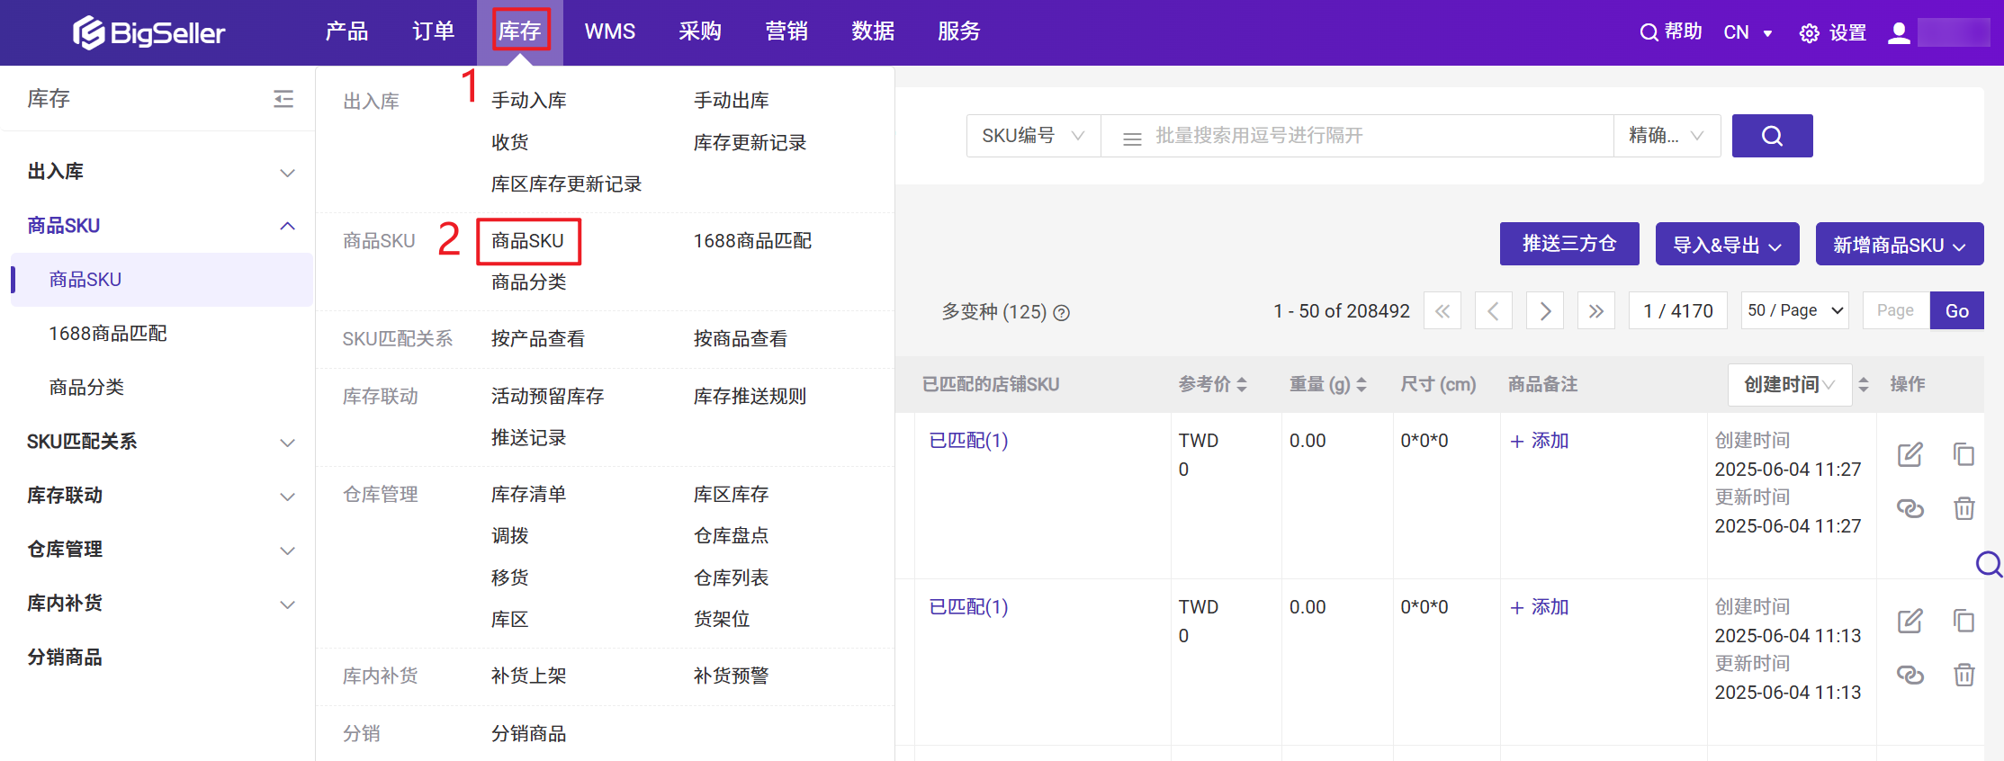
Task: Delete the SKU created 2025-06-04 11:13
Action: [x=1964, y=675]
